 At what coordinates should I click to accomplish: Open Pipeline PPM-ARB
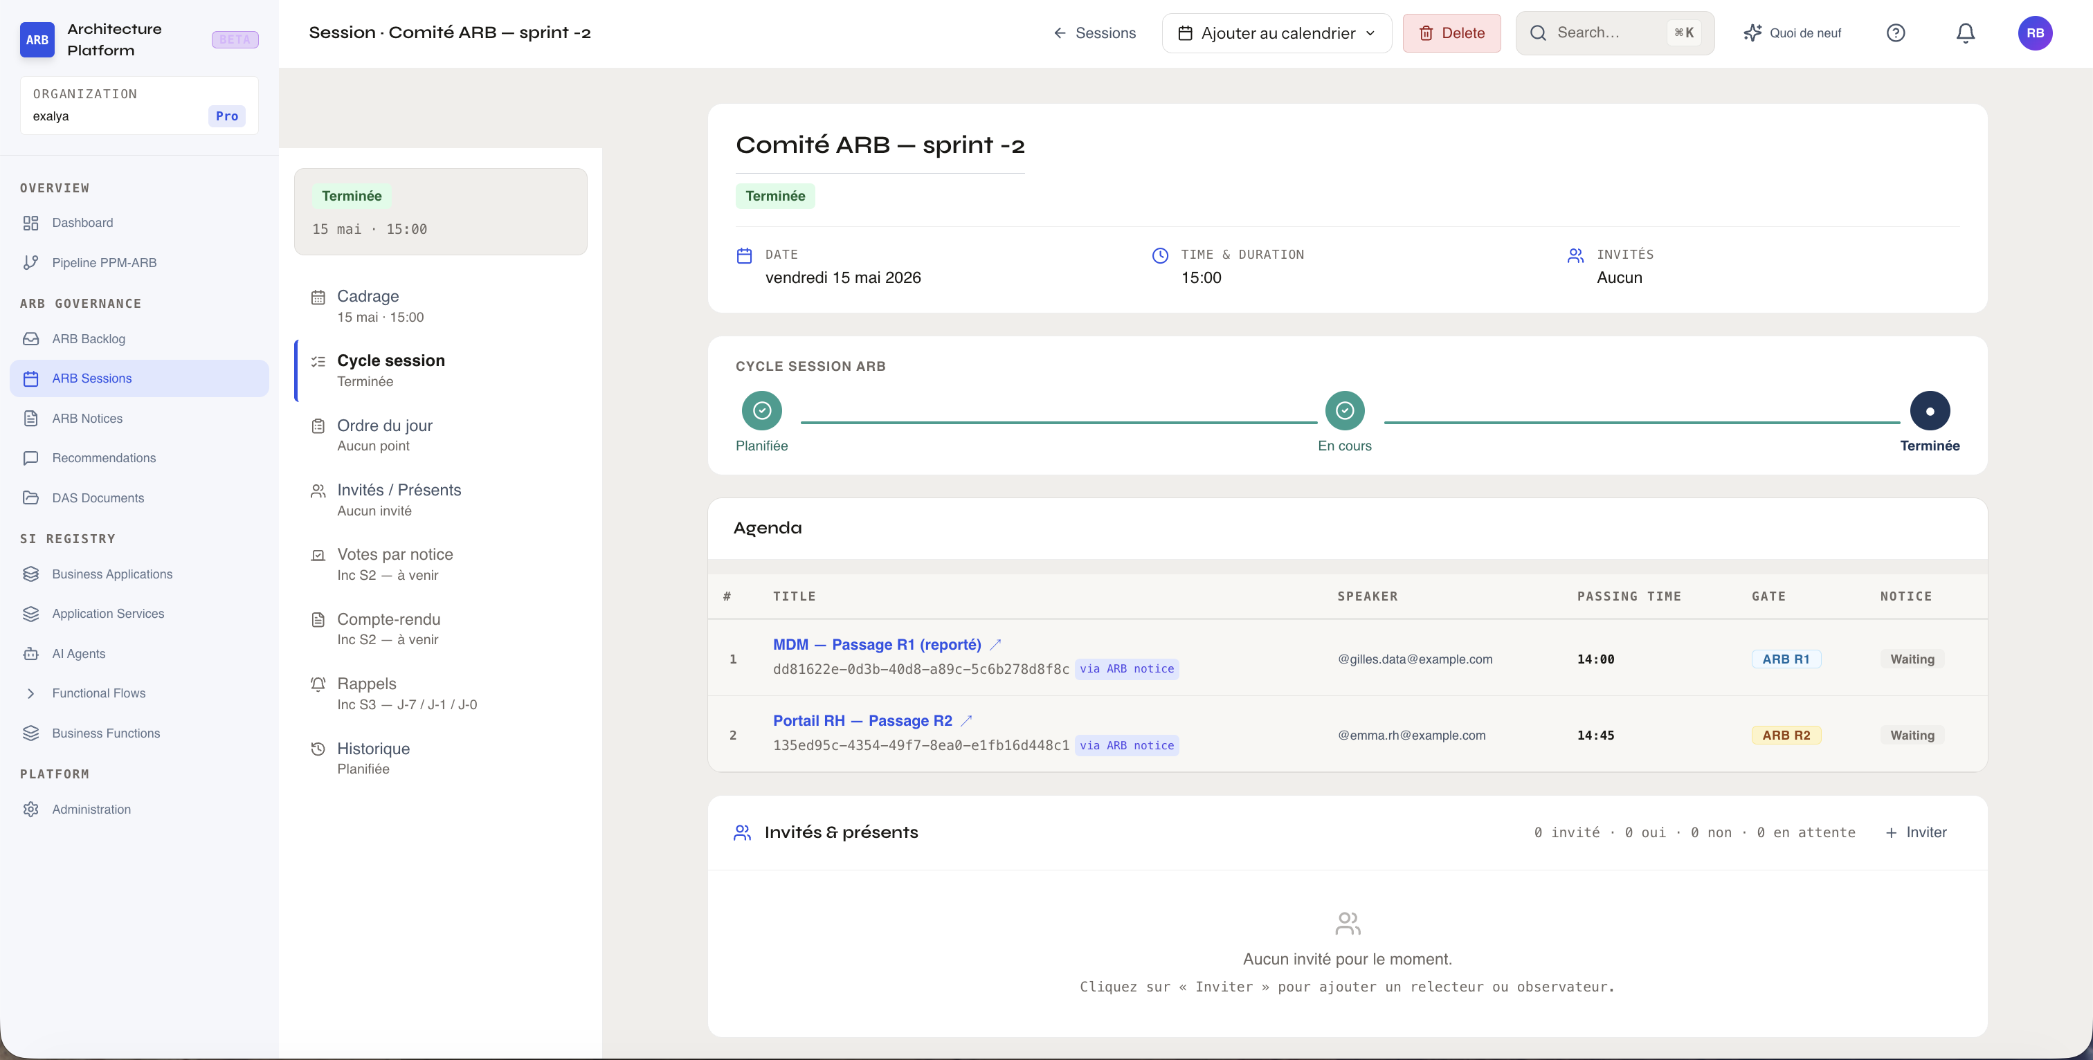139,262
